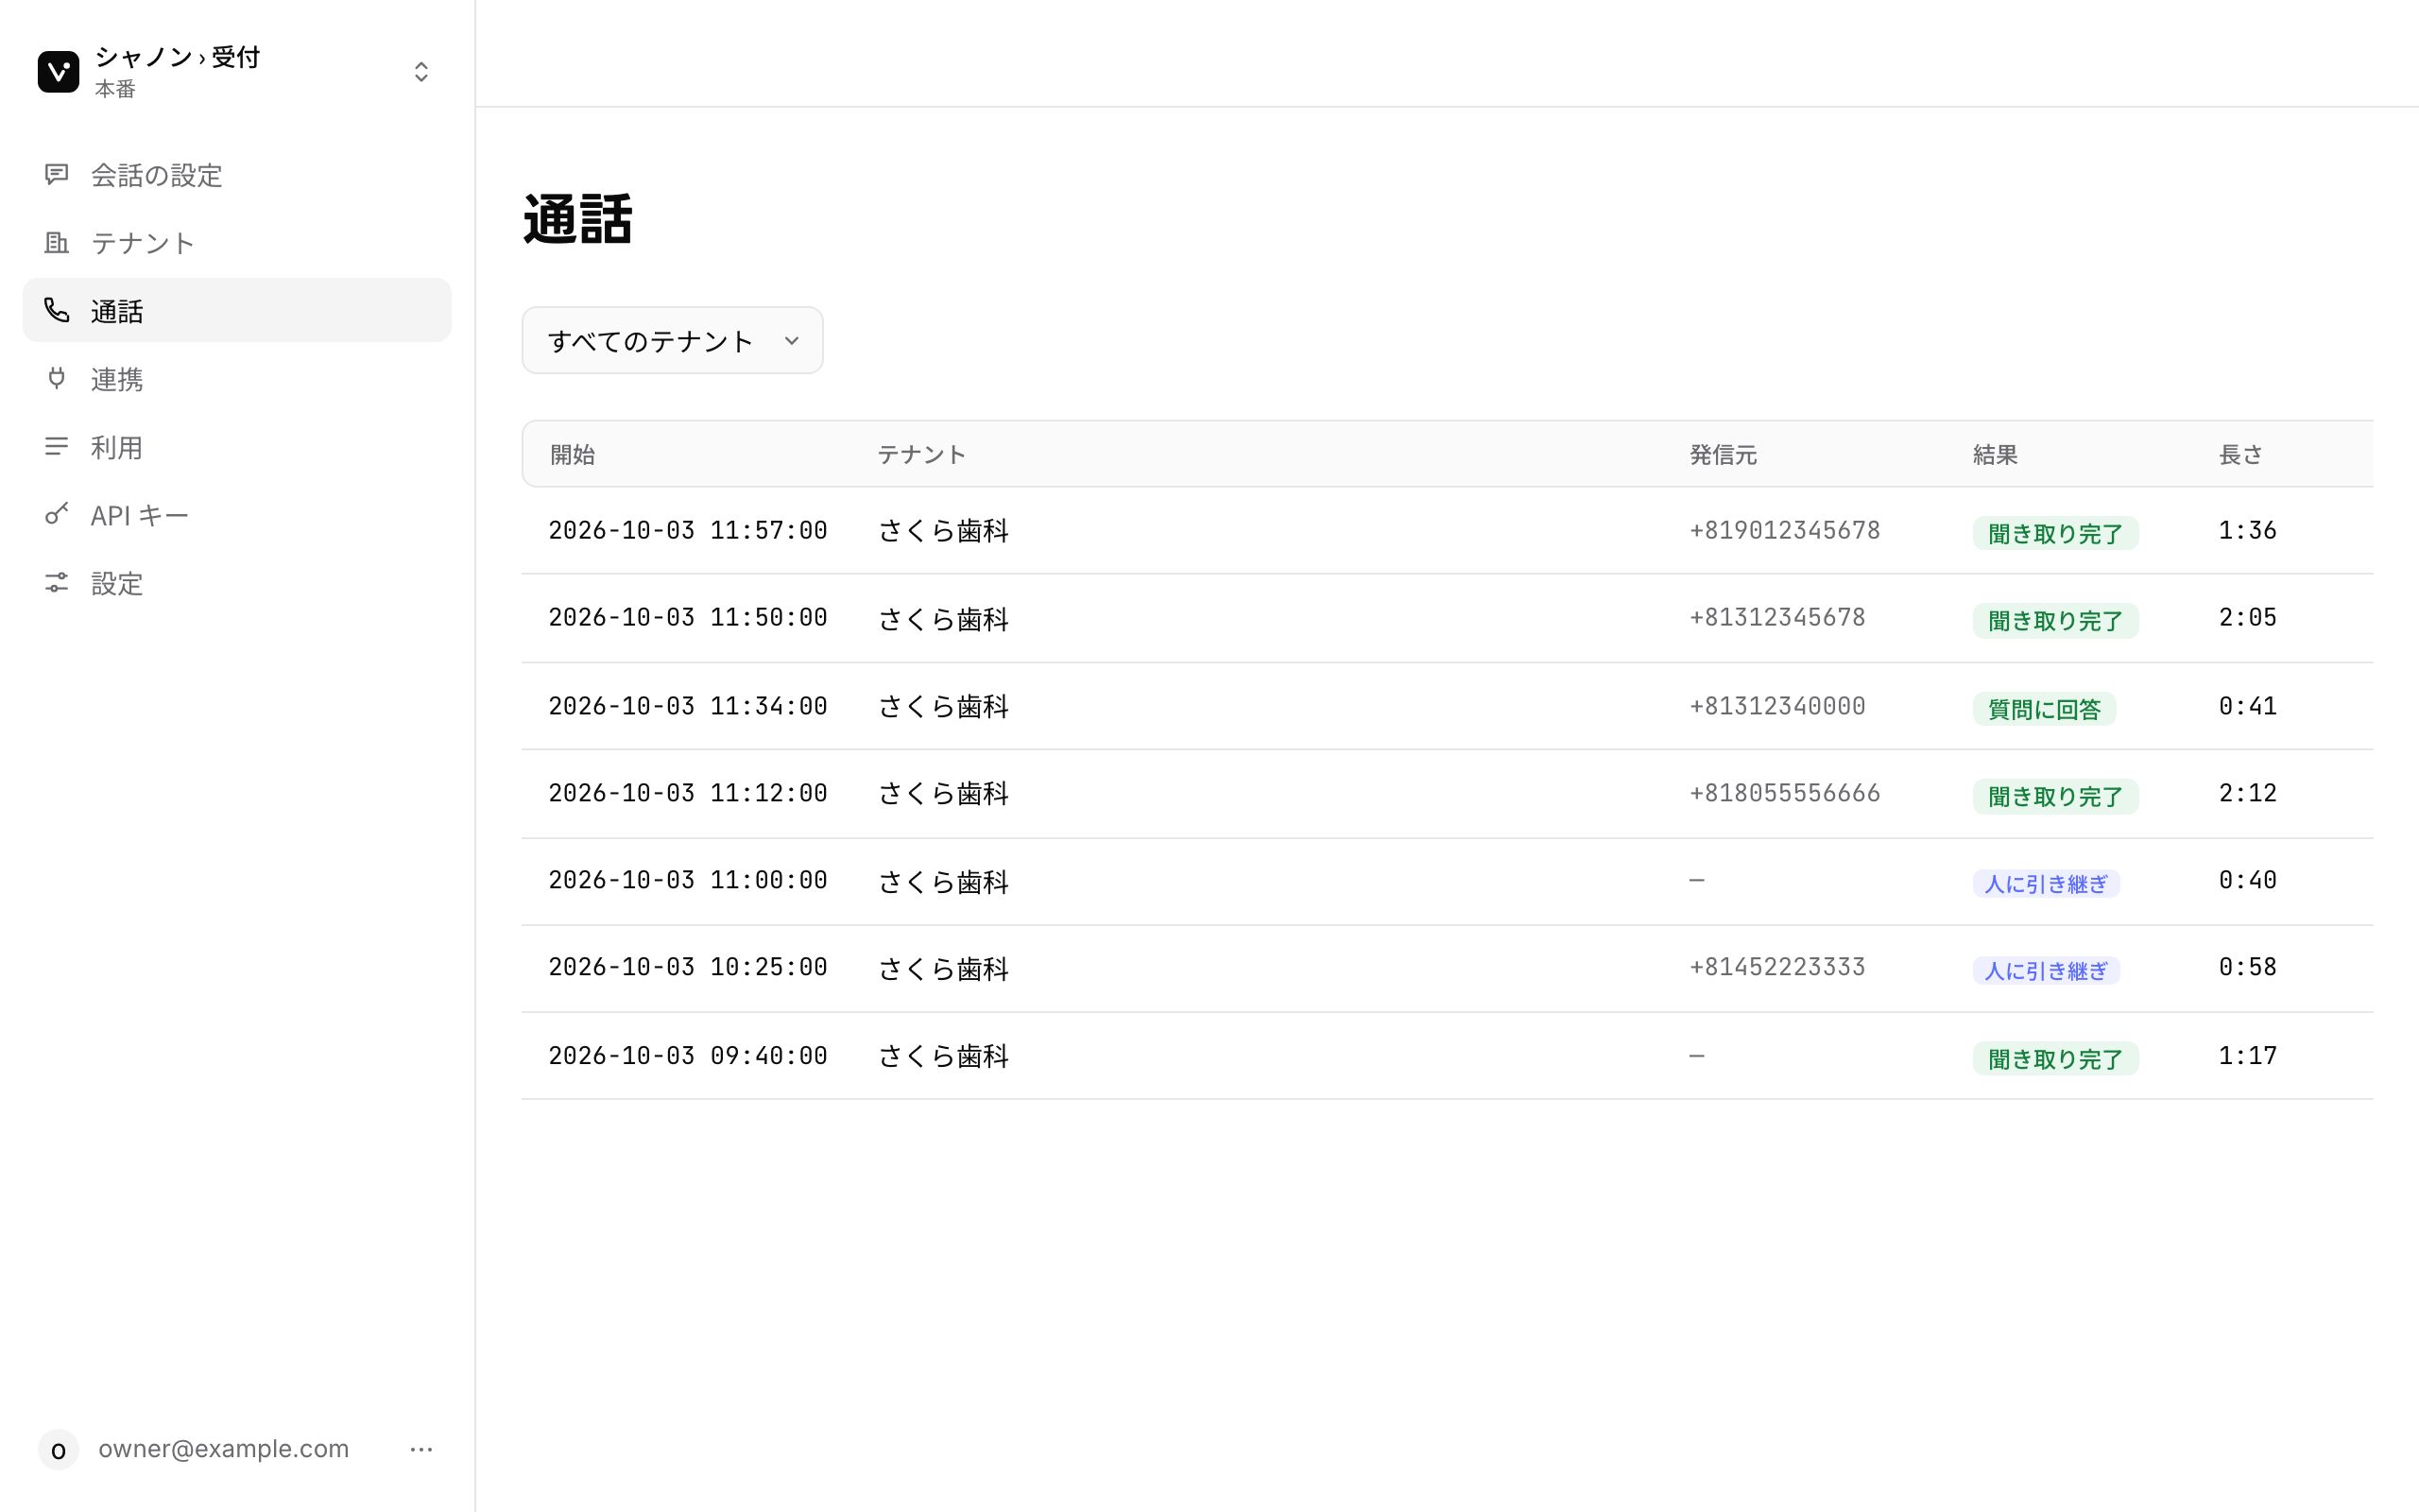
Task: Click the 開始 column header
Action: [x=573, y=455]
